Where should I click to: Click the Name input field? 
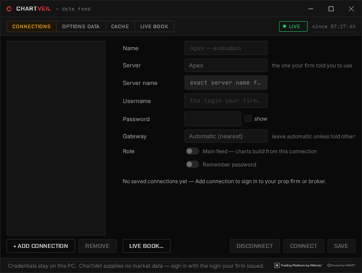pyautogui.click(x=226, y=48)
